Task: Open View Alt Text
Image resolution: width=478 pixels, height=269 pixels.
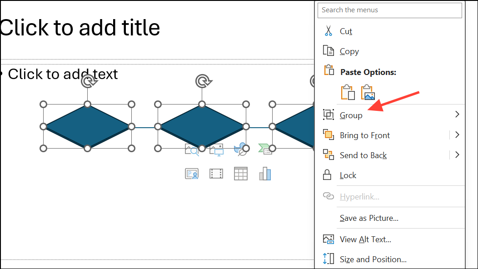Action: point(365,239)
